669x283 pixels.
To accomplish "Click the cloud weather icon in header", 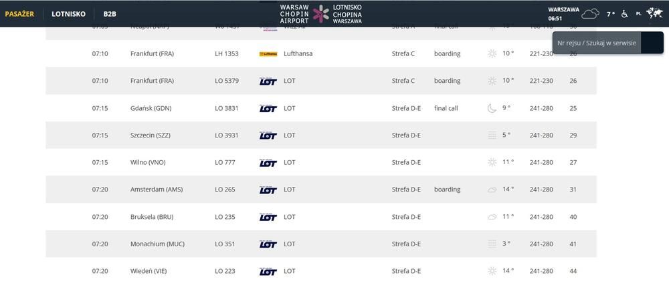I will pyautogui.click(x=590, y=13).
